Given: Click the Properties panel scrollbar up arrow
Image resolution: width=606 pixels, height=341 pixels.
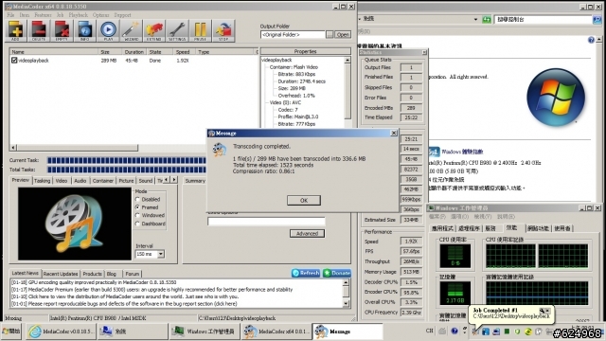Looking at the screenshot, I should click(x=348, y=61).
